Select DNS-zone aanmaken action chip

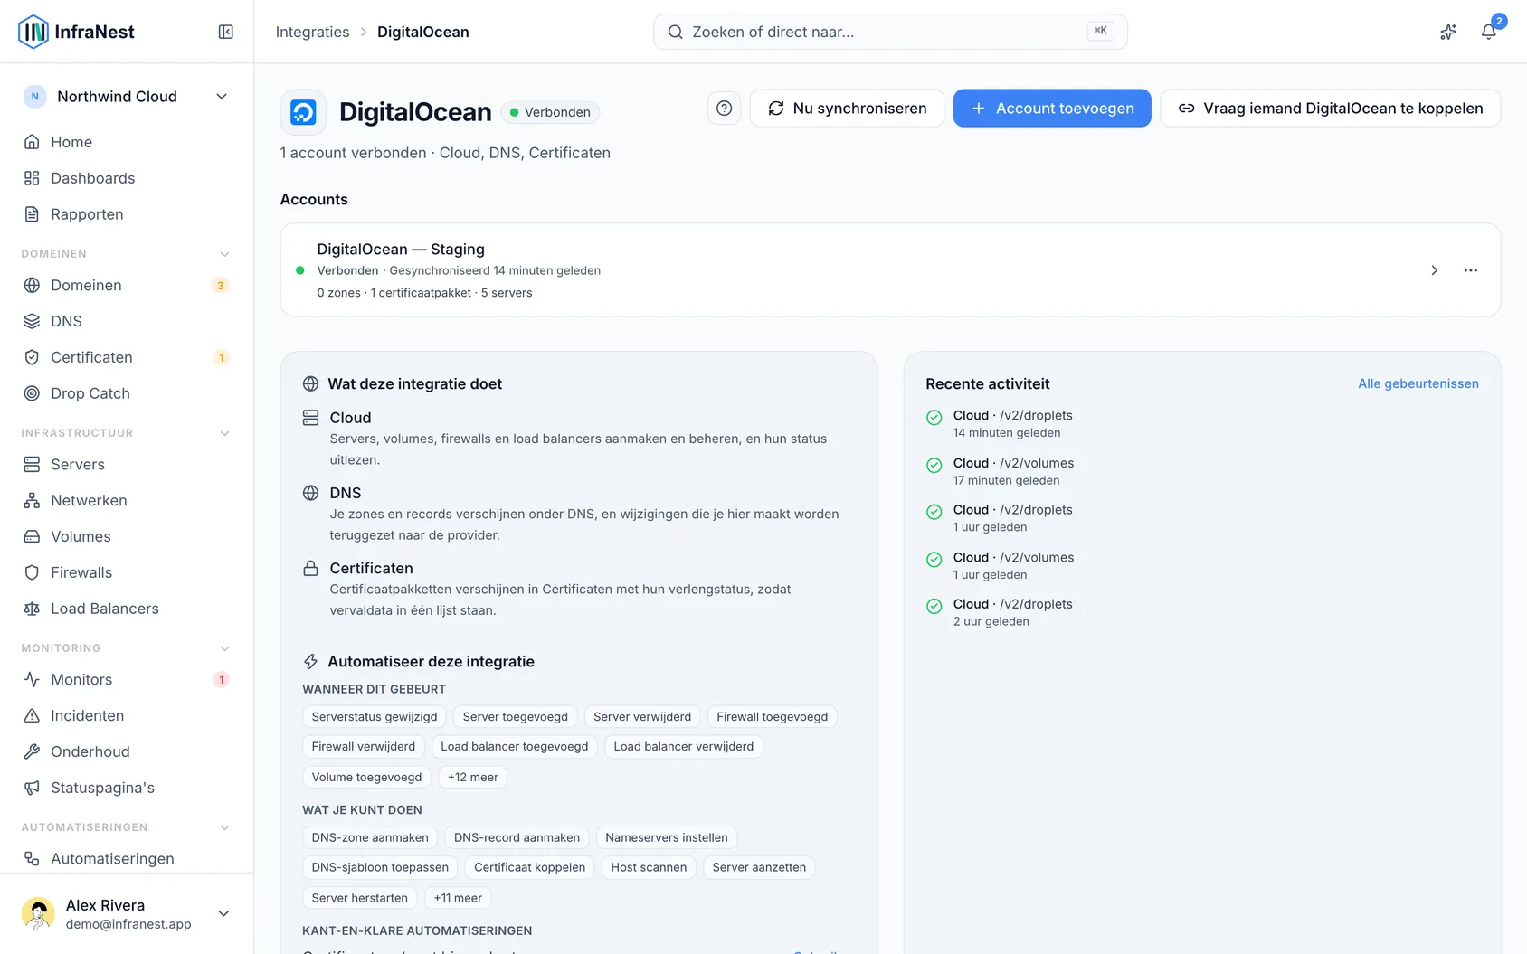(370, 838)
